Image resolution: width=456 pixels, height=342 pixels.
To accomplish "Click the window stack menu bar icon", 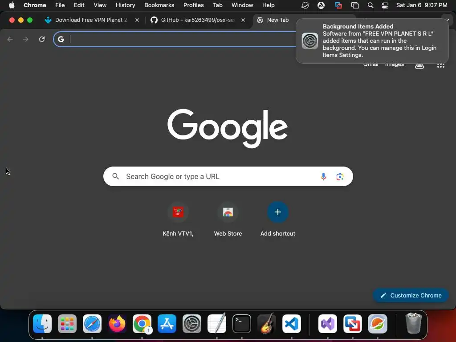I will click(x=355, y=5).
